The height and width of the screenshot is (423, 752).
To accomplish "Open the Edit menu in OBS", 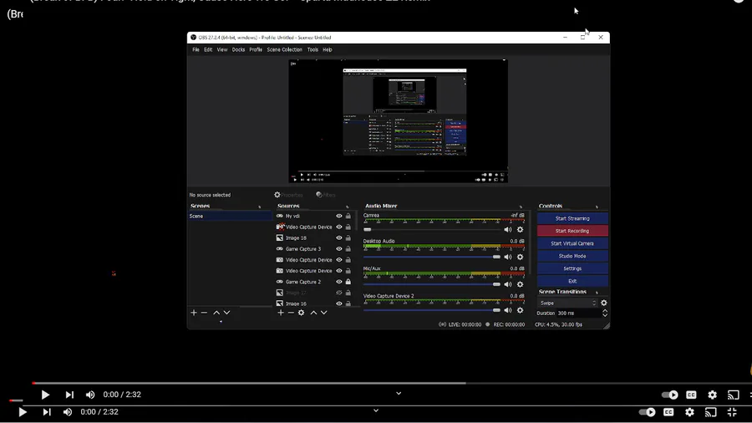I will (208, 50).
